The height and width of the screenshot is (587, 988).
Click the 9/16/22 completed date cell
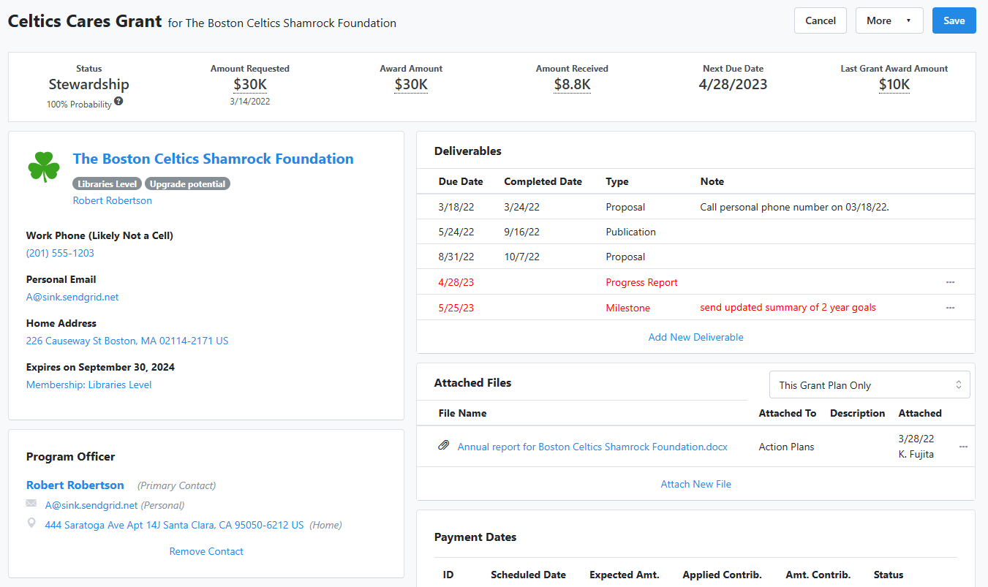pos(521,232)
